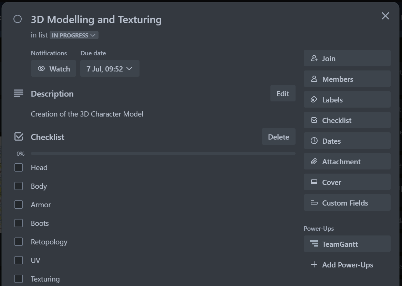
Task: Click the Attachment paperclip icon
Action: coord(314,162)
